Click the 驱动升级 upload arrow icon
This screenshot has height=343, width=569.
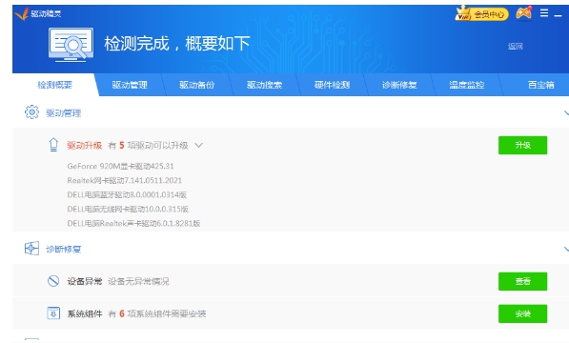[x=53, y=145]
